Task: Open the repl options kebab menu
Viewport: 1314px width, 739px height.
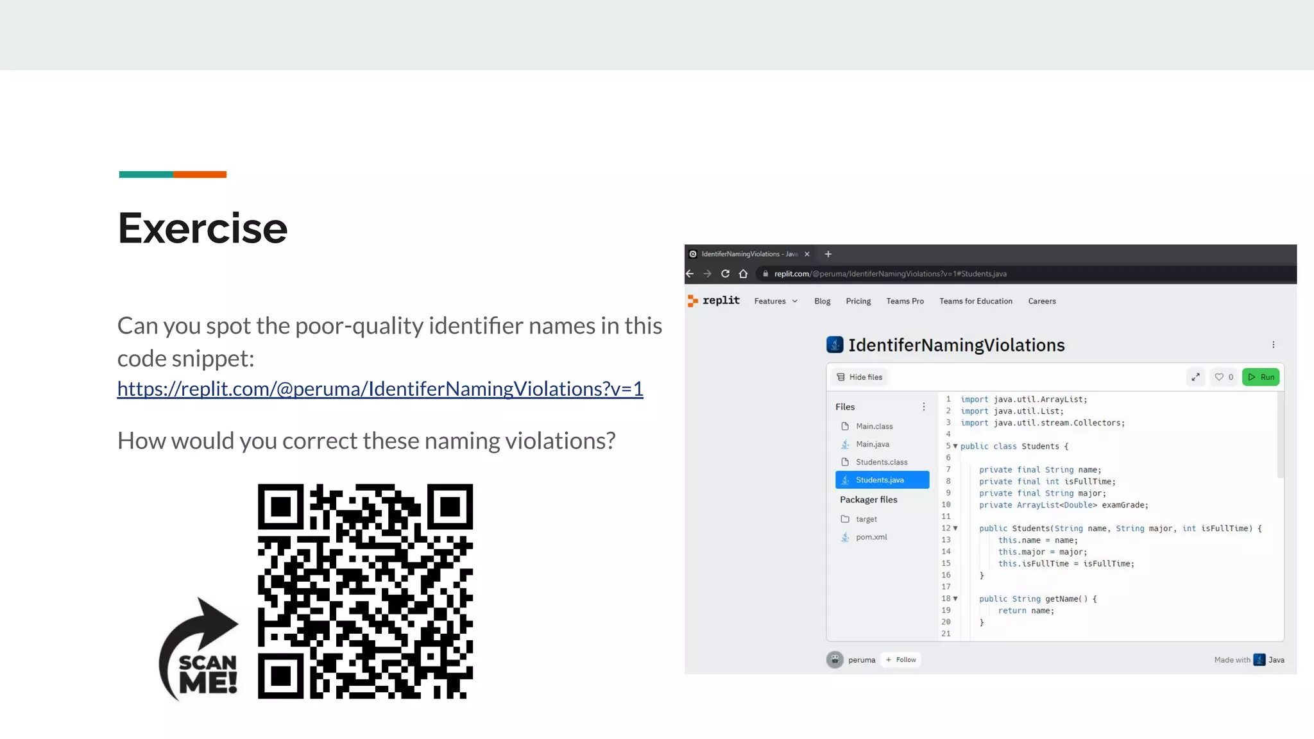Action: 1273,344
